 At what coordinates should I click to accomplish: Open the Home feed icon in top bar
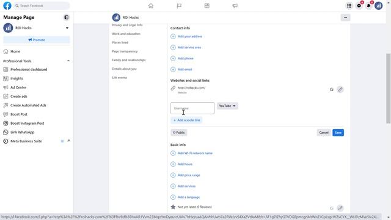pos(151,5)
